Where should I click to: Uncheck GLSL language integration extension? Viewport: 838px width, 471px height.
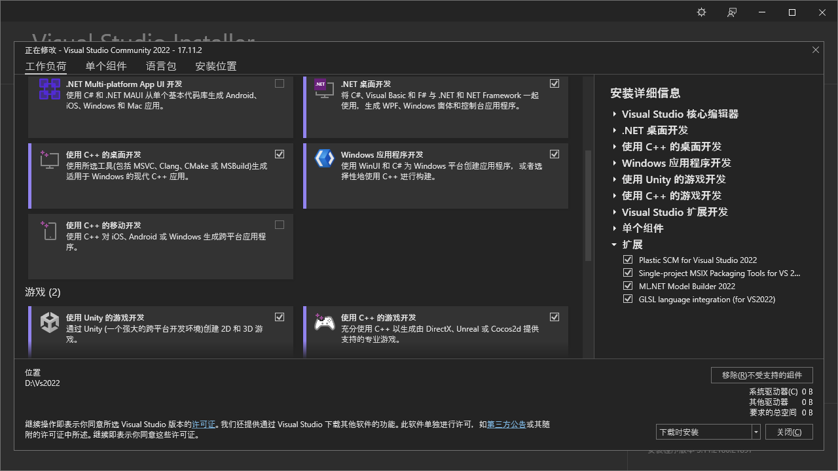click(x=628, y=299)
